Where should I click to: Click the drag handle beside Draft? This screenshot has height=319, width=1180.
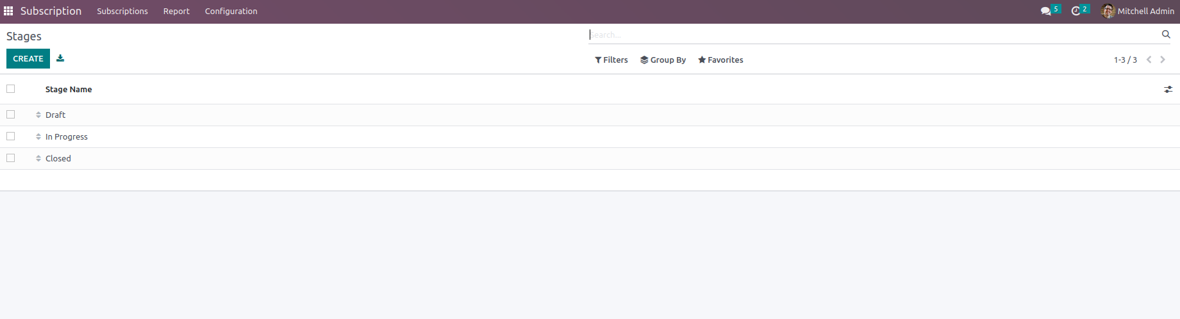tap(38, 115)
